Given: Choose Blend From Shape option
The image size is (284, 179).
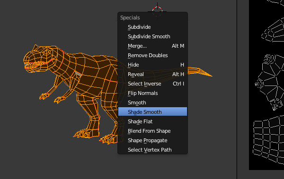Looking at the screenshot, I should pos(152,131).
